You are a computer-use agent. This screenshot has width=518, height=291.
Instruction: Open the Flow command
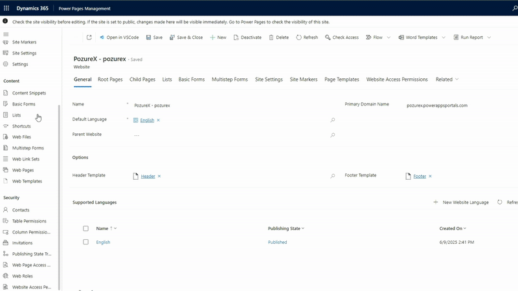click(x=374, y=38)
